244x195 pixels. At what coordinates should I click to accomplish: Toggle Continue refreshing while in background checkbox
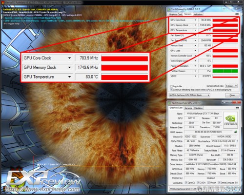pyautogui.click(x=171, y=90)
